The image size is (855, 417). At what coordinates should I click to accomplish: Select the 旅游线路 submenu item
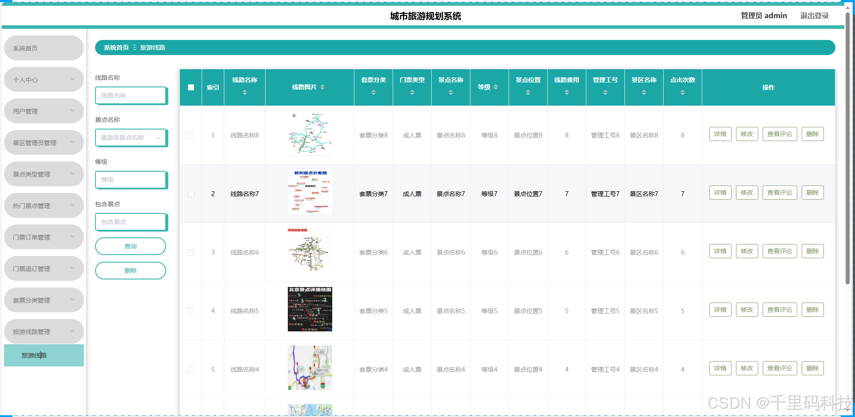(44, 355)
